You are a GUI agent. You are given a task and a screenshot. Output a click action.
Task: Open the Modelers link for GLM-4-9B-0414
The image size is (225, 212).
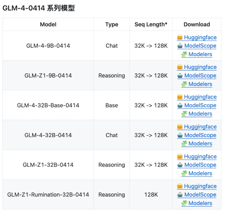(x=200, y=54)
